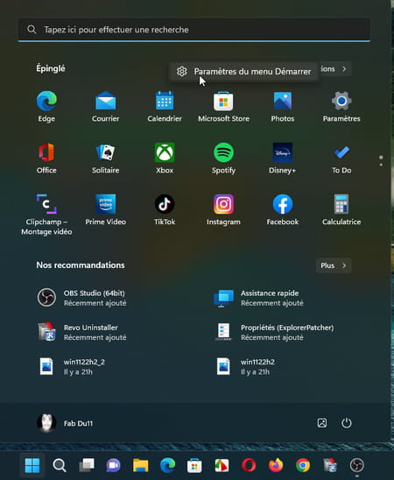Expand all applications chevron button

tap(344, 69)
